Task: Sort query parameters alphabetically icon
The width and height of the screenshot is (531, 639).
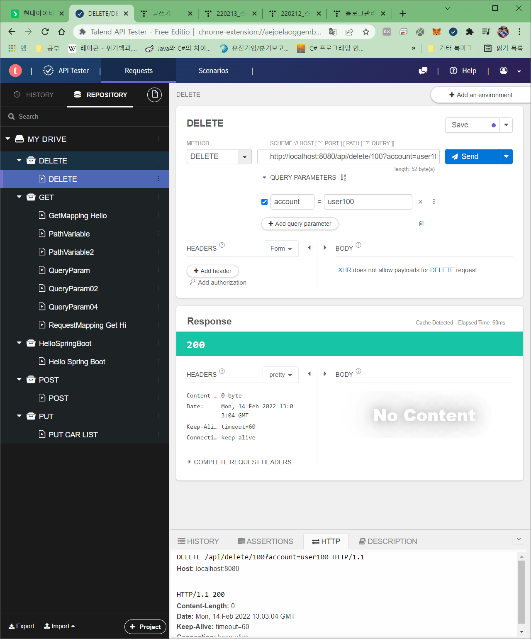Action: 343,178
